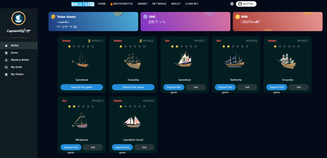Sell the Expedition Vessel
The height and width of the screenshot is (158, 327).
click(144, 147)
